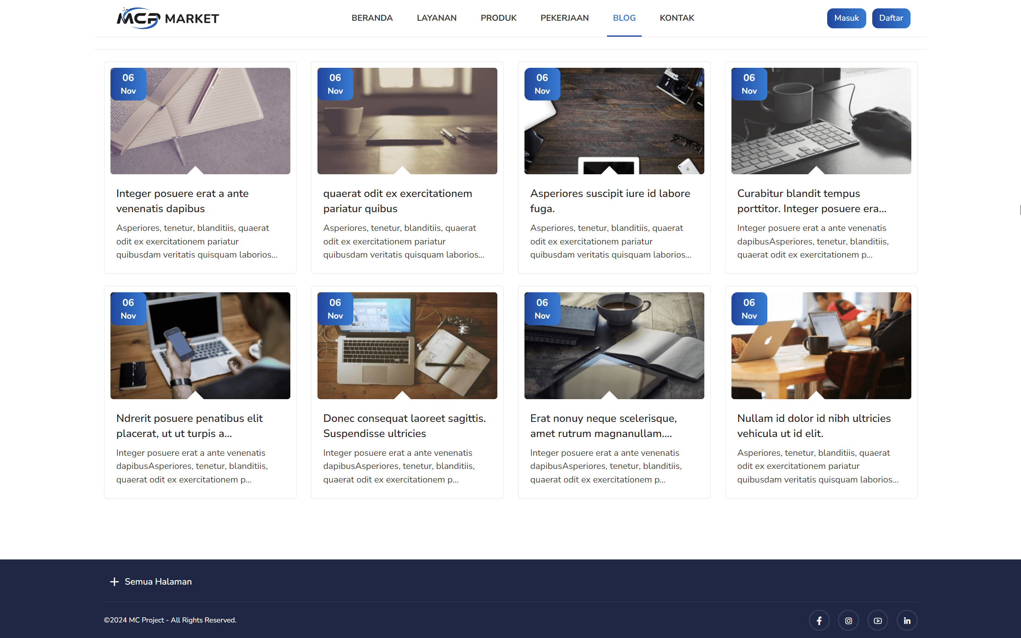1021x638 pixels.
Task: Click the MCP Market logo
Action: click(x=167, y=18)
